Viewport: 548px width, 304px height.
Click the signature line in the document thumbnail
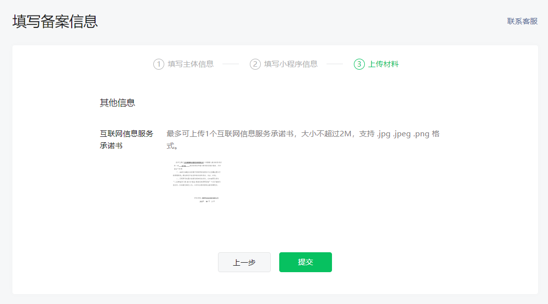(206, 198)
